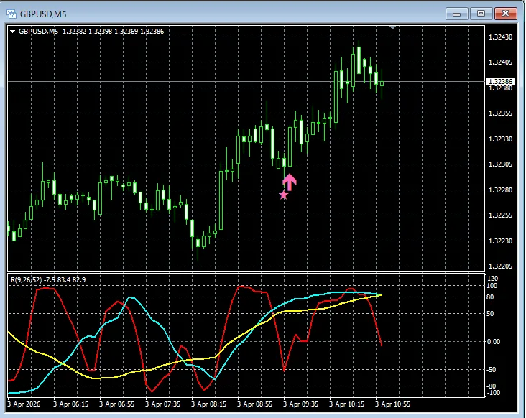
Task: Select the pink star marker on chart
Action: 283,195
